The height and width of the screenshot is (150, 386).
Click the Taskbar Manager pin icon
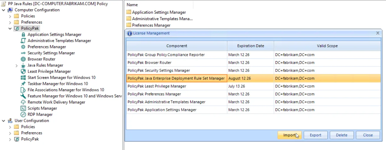23,84
